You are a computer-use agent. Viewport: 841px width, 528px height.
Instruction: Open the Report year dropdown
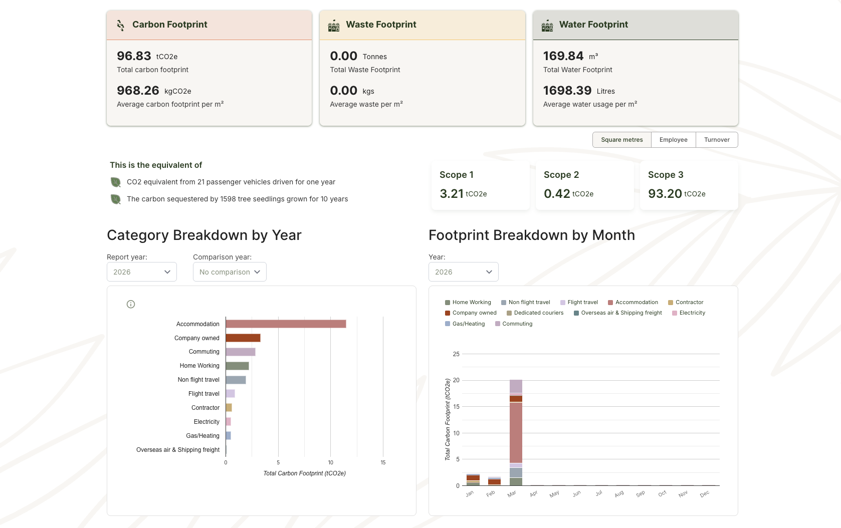(x=141, y=272)
